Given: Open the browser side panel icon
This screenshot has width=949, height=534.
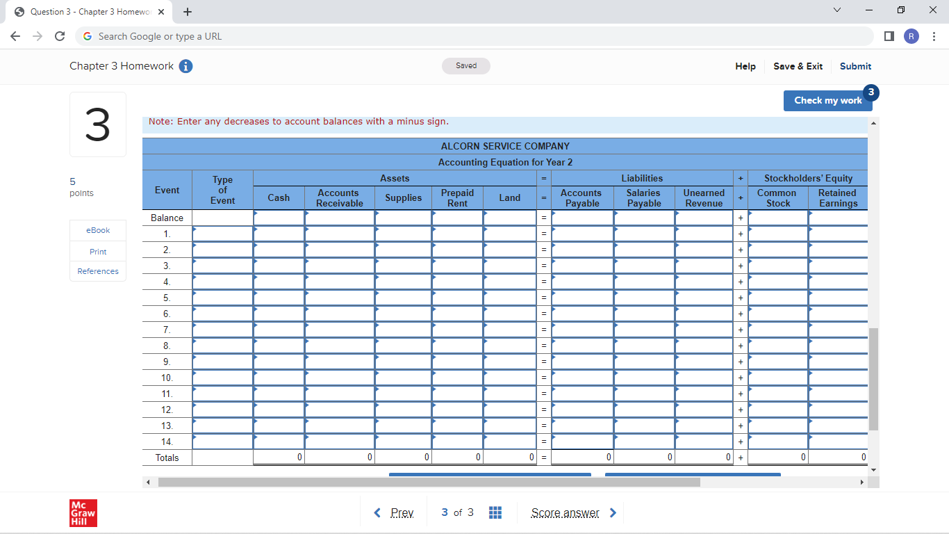Looking at the screenshot, I should [x=889, y=36].
